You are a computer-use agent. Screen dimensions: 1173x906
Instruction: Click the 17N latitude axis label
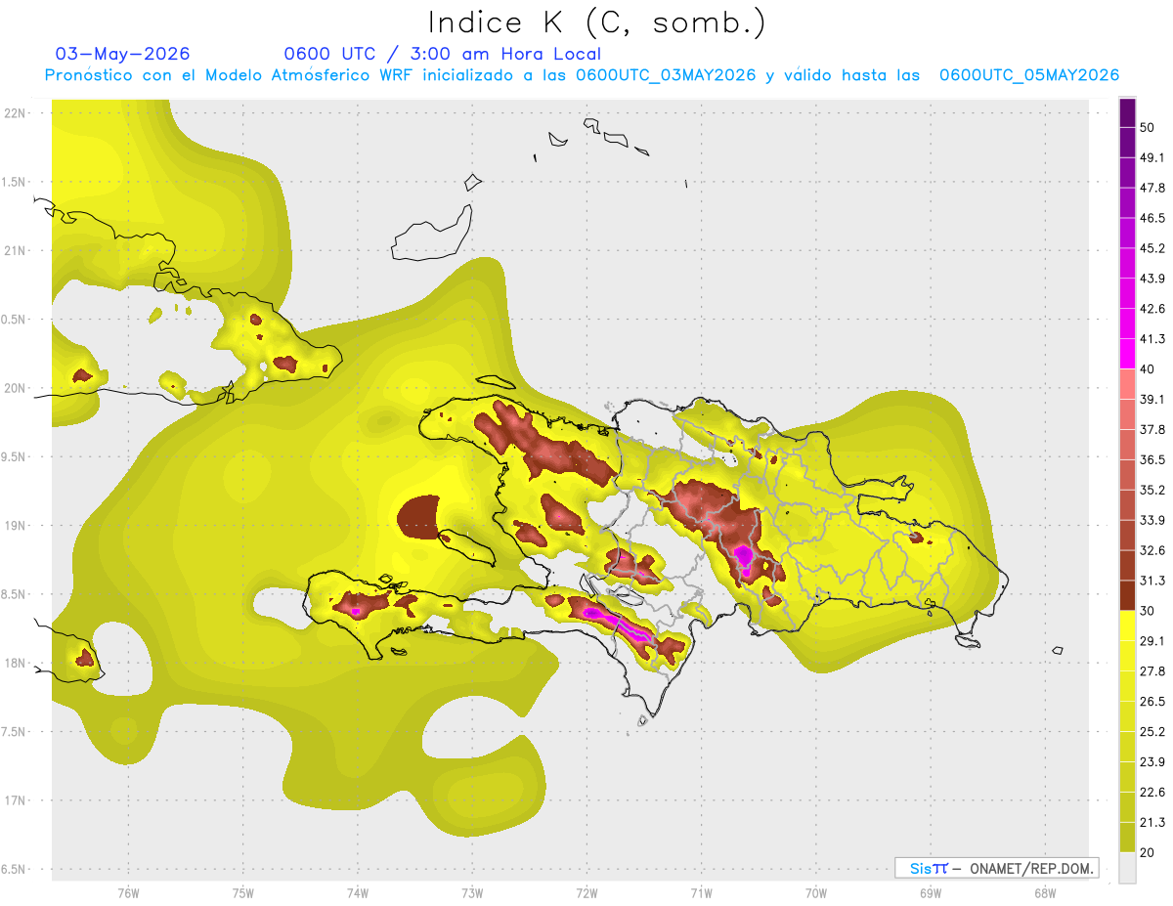click(x=17, y=800)
